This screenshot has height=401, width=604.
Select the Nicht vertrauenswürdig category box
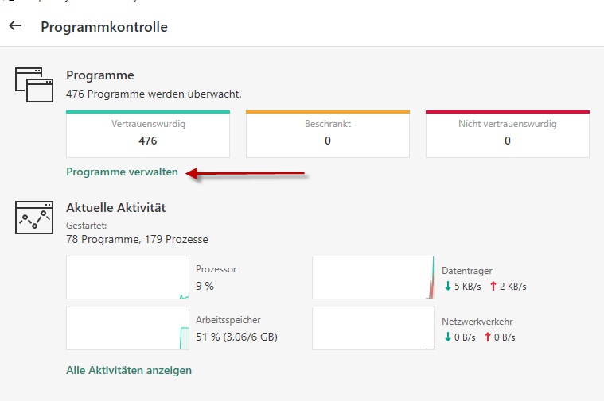[508, 133]
